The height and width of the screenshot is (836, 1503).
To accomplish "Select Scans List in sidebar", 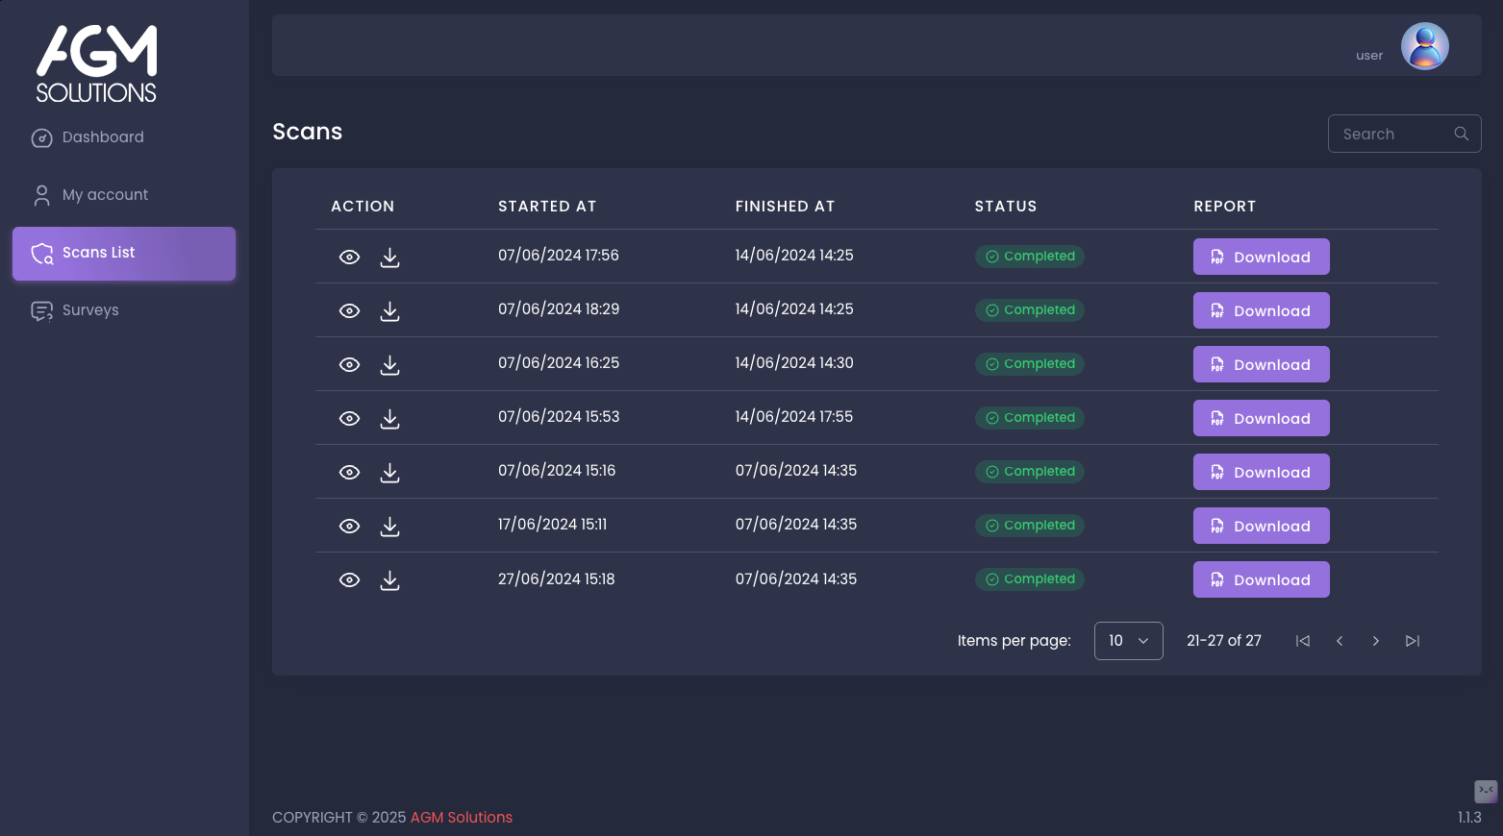I will click(x=124, y=254).
